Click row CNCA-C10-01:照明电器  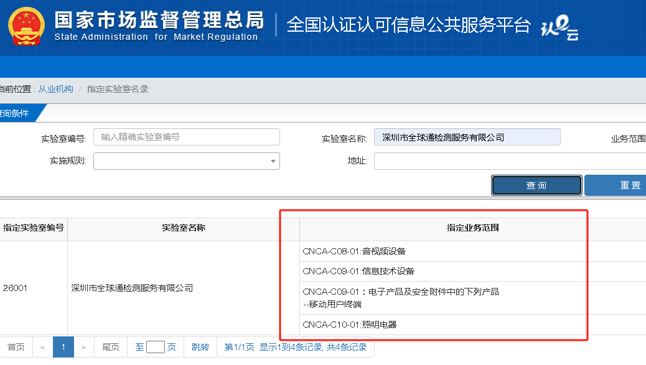[472, 325]
